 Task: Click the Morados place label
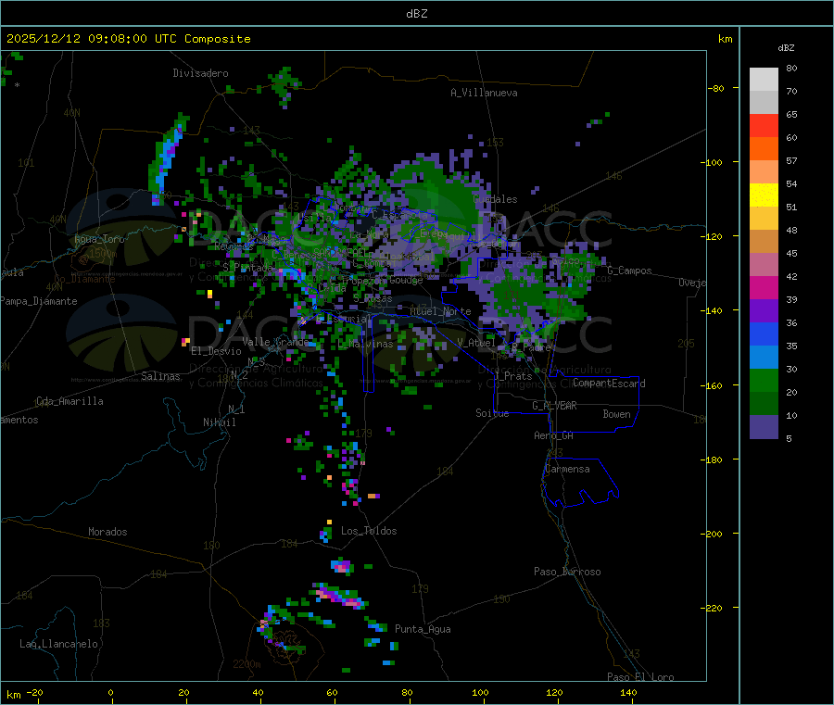click(x=107, y=532)
